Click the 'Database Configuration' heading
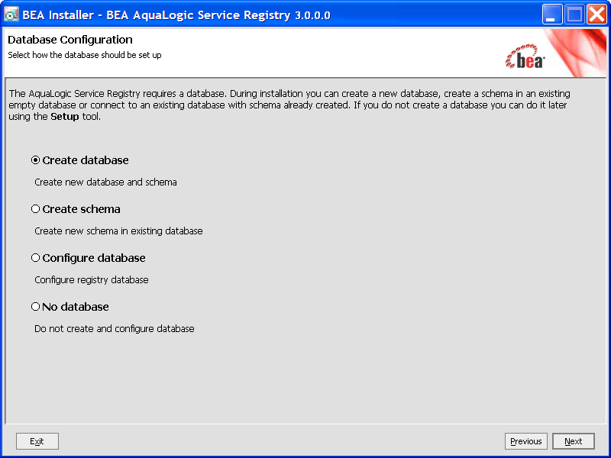The height and width of the screenshot is (458, 611). pyautogui.click(x=70, y=40)
